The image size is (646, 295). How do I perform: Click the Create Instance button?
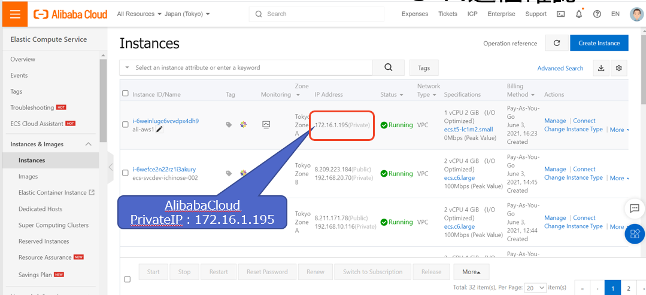tap(599, 43)
